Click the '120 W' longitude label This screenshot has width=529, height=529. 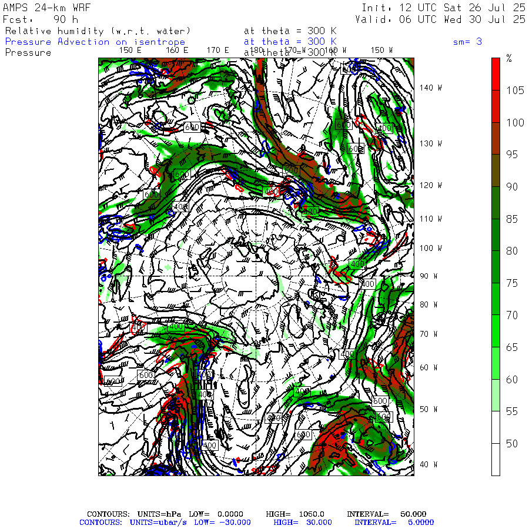(430, 185)
